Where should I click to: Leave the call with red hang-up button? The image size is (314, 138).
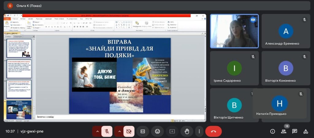[x=213, y=131]
